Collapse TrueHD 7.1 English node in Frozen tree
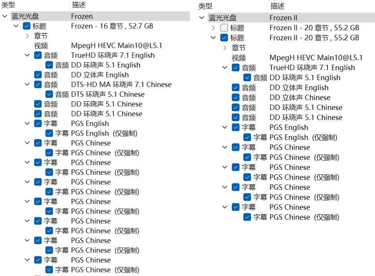The height and width of the screenshot is (276, 375). tap(27, 55)
